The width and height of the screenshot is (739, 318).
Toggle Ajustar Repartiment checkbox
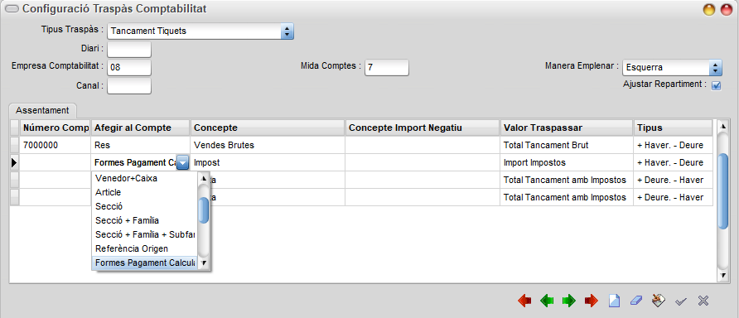(x=717, y=86)
